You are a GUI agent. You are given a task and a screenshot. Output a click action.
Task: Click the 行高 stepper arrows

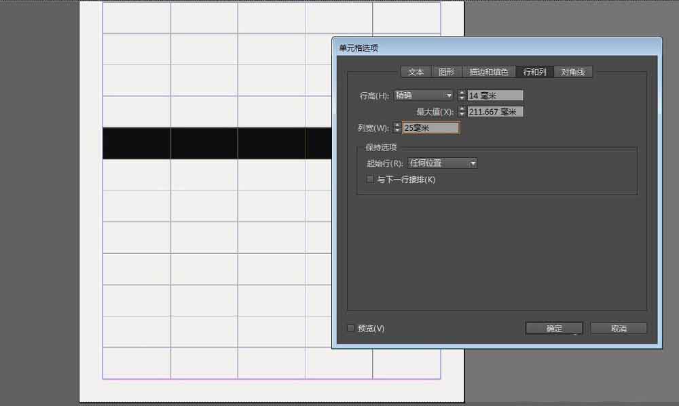[462, 95]
